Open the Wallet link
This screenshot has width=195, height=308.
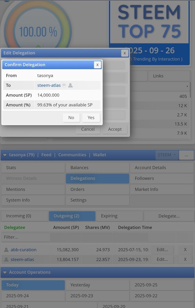click(100, 155)
